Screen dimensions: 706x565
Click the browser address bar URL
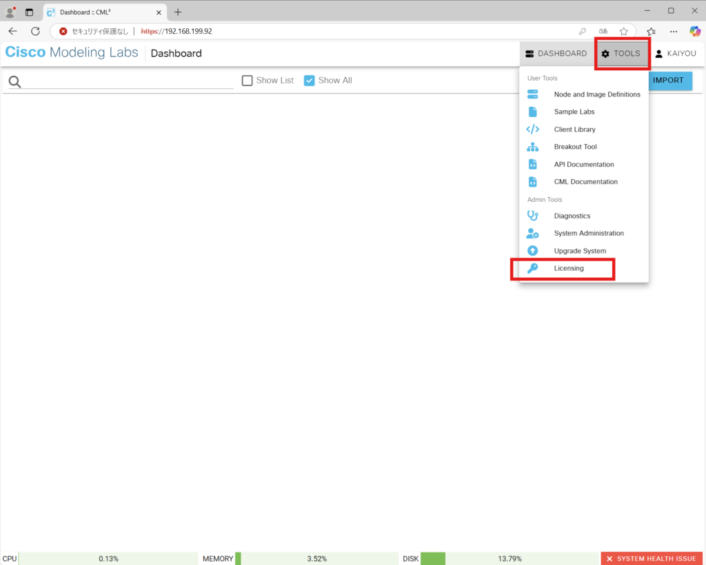pyautogui.click(x=176, y=32)
